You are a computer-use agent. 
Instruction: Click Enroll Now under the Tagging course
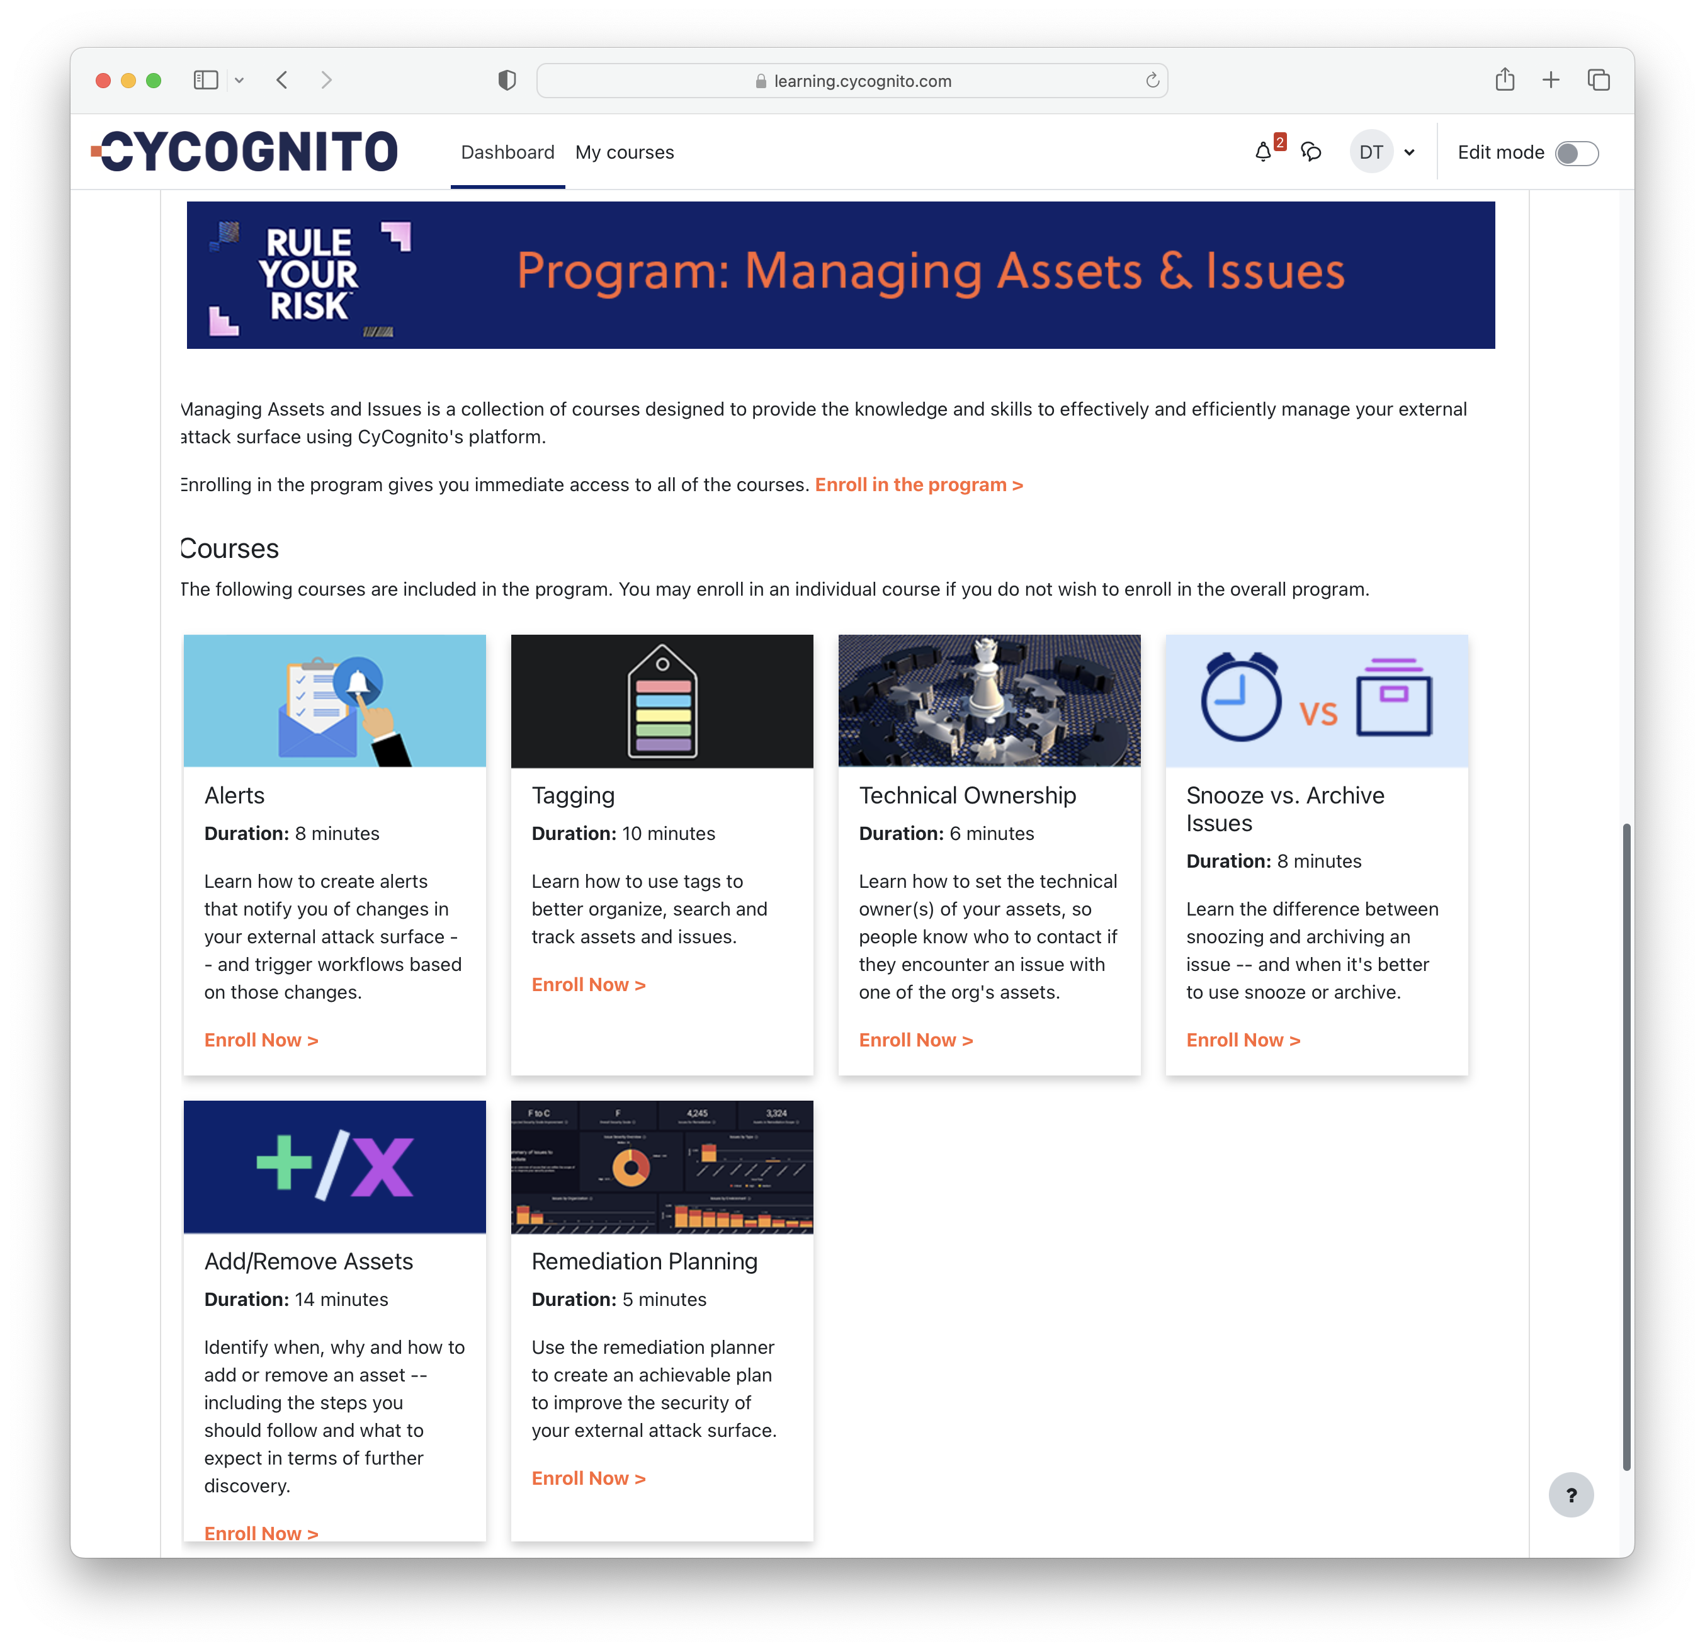pos(588,985)
